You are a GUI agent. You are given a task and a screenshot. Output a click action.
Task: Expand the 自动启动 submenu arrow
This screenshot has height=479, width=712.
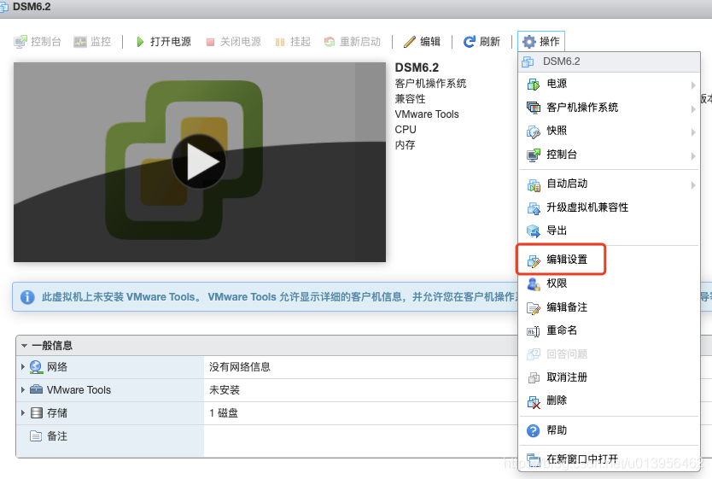click(693, 184)
